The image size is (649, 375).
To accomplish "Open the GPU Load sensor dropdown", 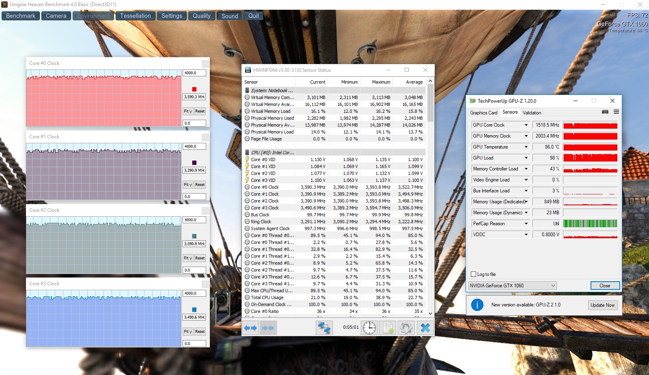I will (526, 158).
